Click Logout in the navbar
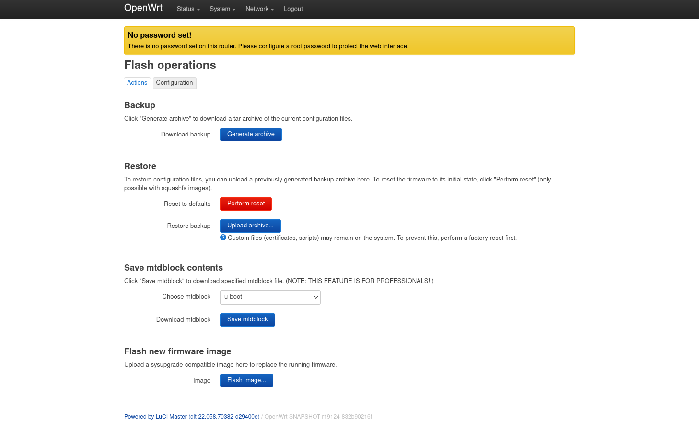The height and width of the screenshot is (430, 699). click(x=293, y=9)
